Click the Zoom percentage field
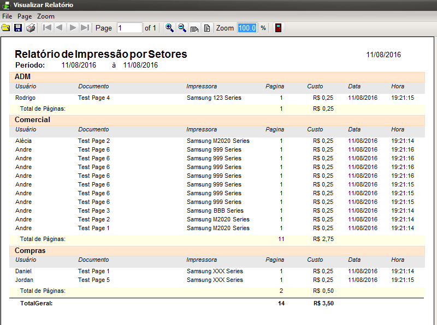This screenshot has width=437, height=325. point(246,28)
